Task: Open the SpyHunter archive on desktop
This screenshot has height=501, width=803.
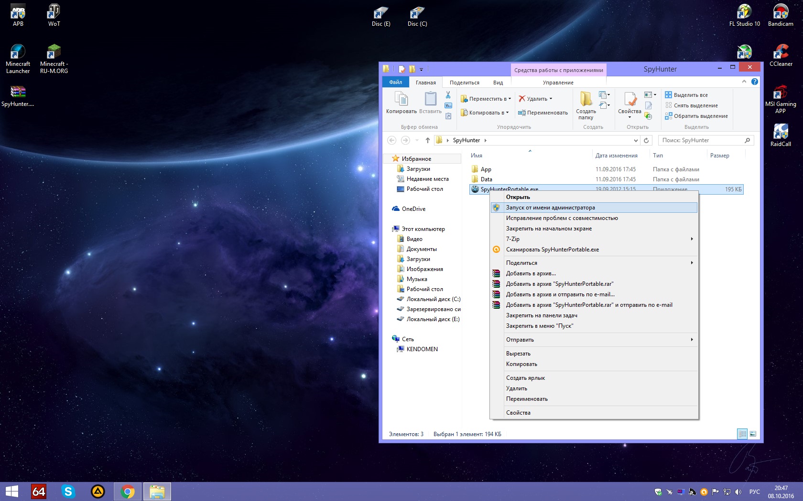Action: (18, 96)
